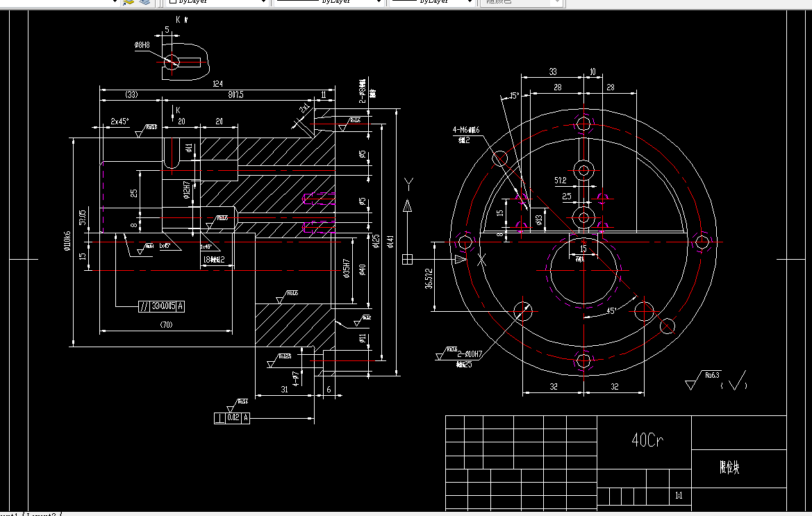Select the 45° angular dimension

point(611,311)
